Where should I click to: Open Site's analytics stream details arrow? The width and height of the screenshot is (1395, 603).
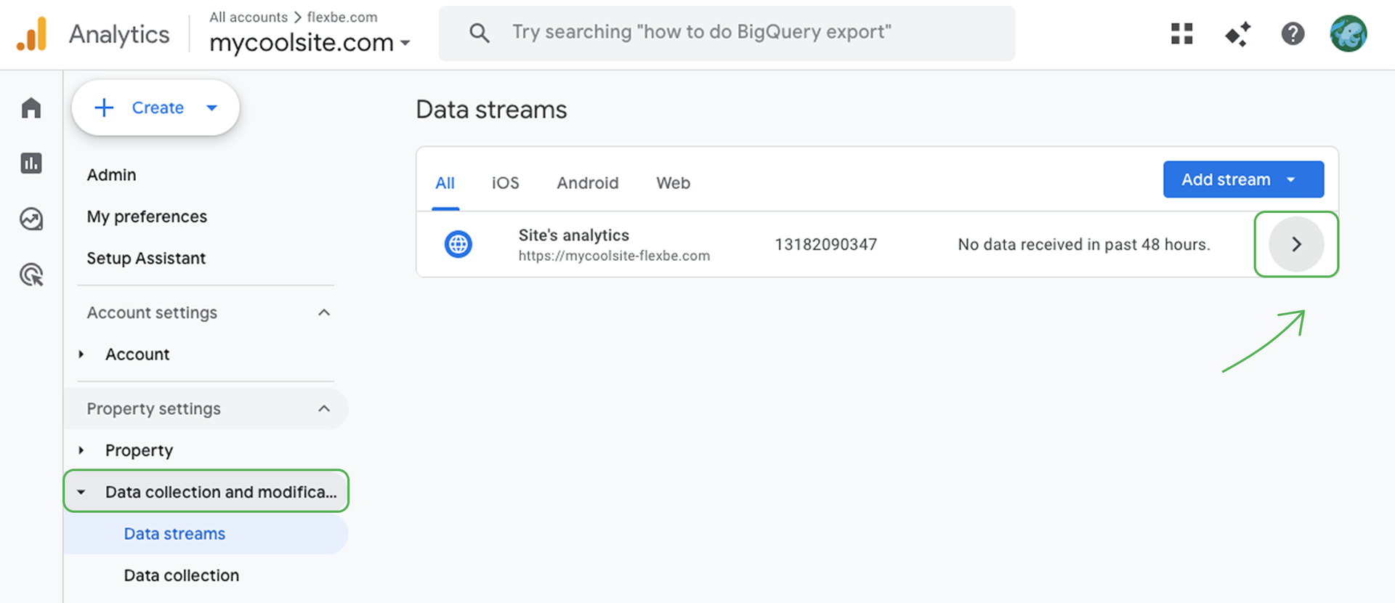click(x=1295, y=244)
